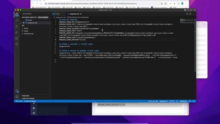220x124 pixels.
Task: Open the notifications bell in the status bar
Action: [194, 101]
